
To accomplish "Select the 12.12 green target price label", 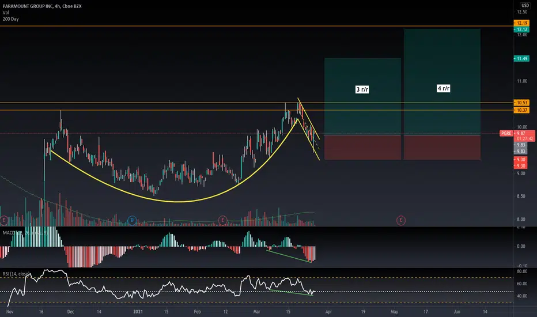I will coord(521,29).
